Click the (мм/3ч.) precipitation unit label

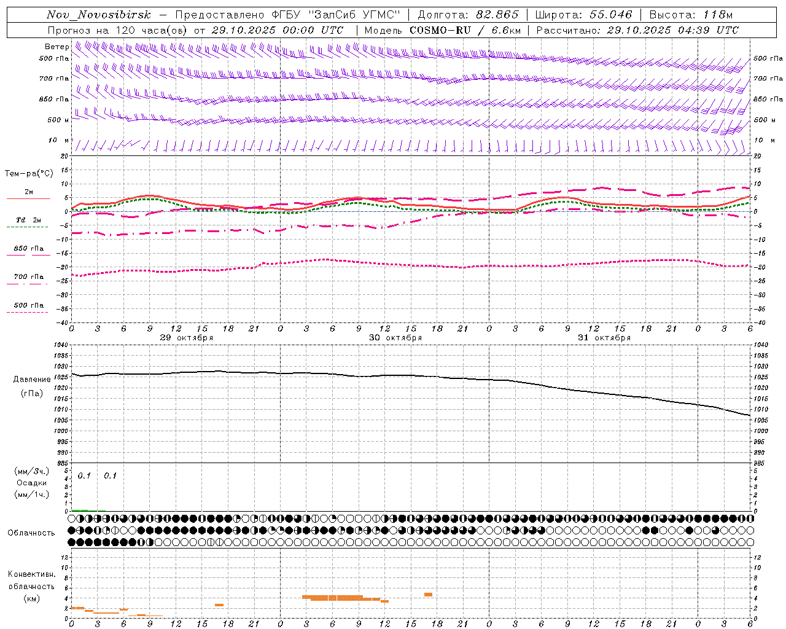point(31,471)
